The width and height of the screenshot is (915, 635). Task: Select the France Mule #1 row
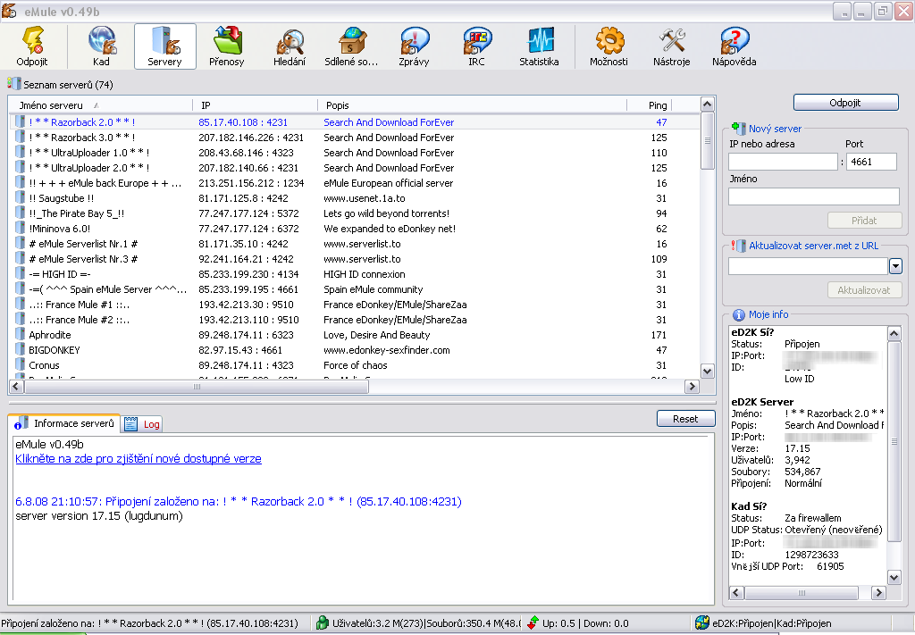point(355,305)
